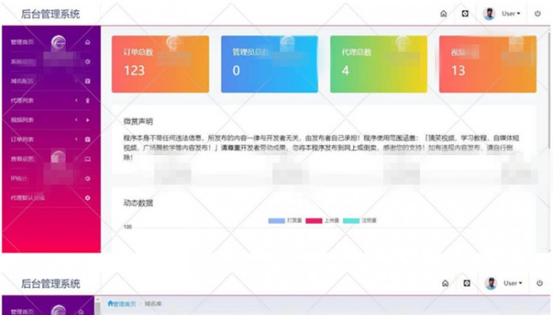Click the person icon in the 代理列表 row
553x315 pixels.
pos(88,101)
